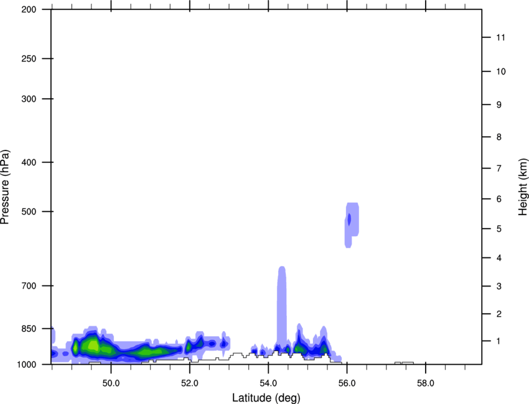Pick the 2 km height label
Image resolution: width=529 pixels, height=404 pixels.
[499, 314]
